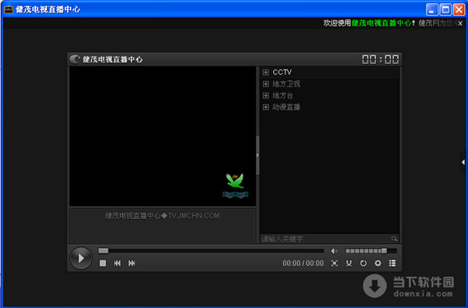The width and height of the screenshot is (468, 308).
Task: Click the playback progress bar handle
Action: pos(103,251)
